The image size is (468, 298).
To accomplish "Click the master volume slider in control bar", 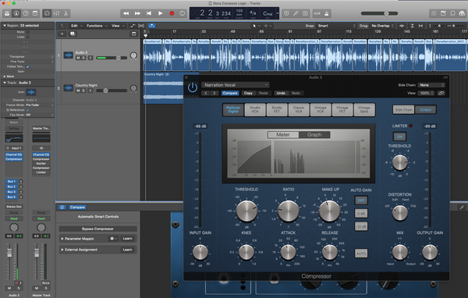I will (x=379, y=13).
